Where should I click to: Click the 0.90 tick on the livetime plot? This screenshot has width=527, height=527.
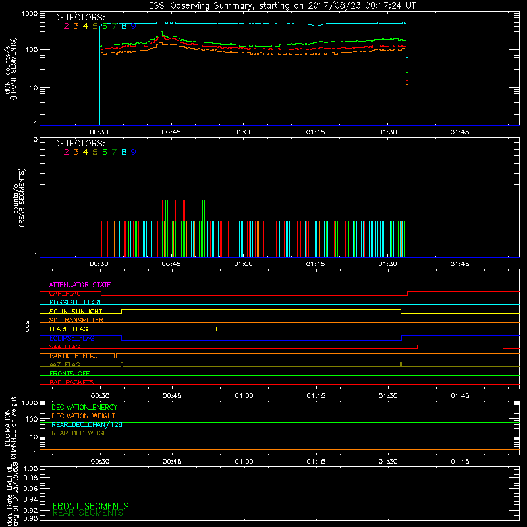30,518
